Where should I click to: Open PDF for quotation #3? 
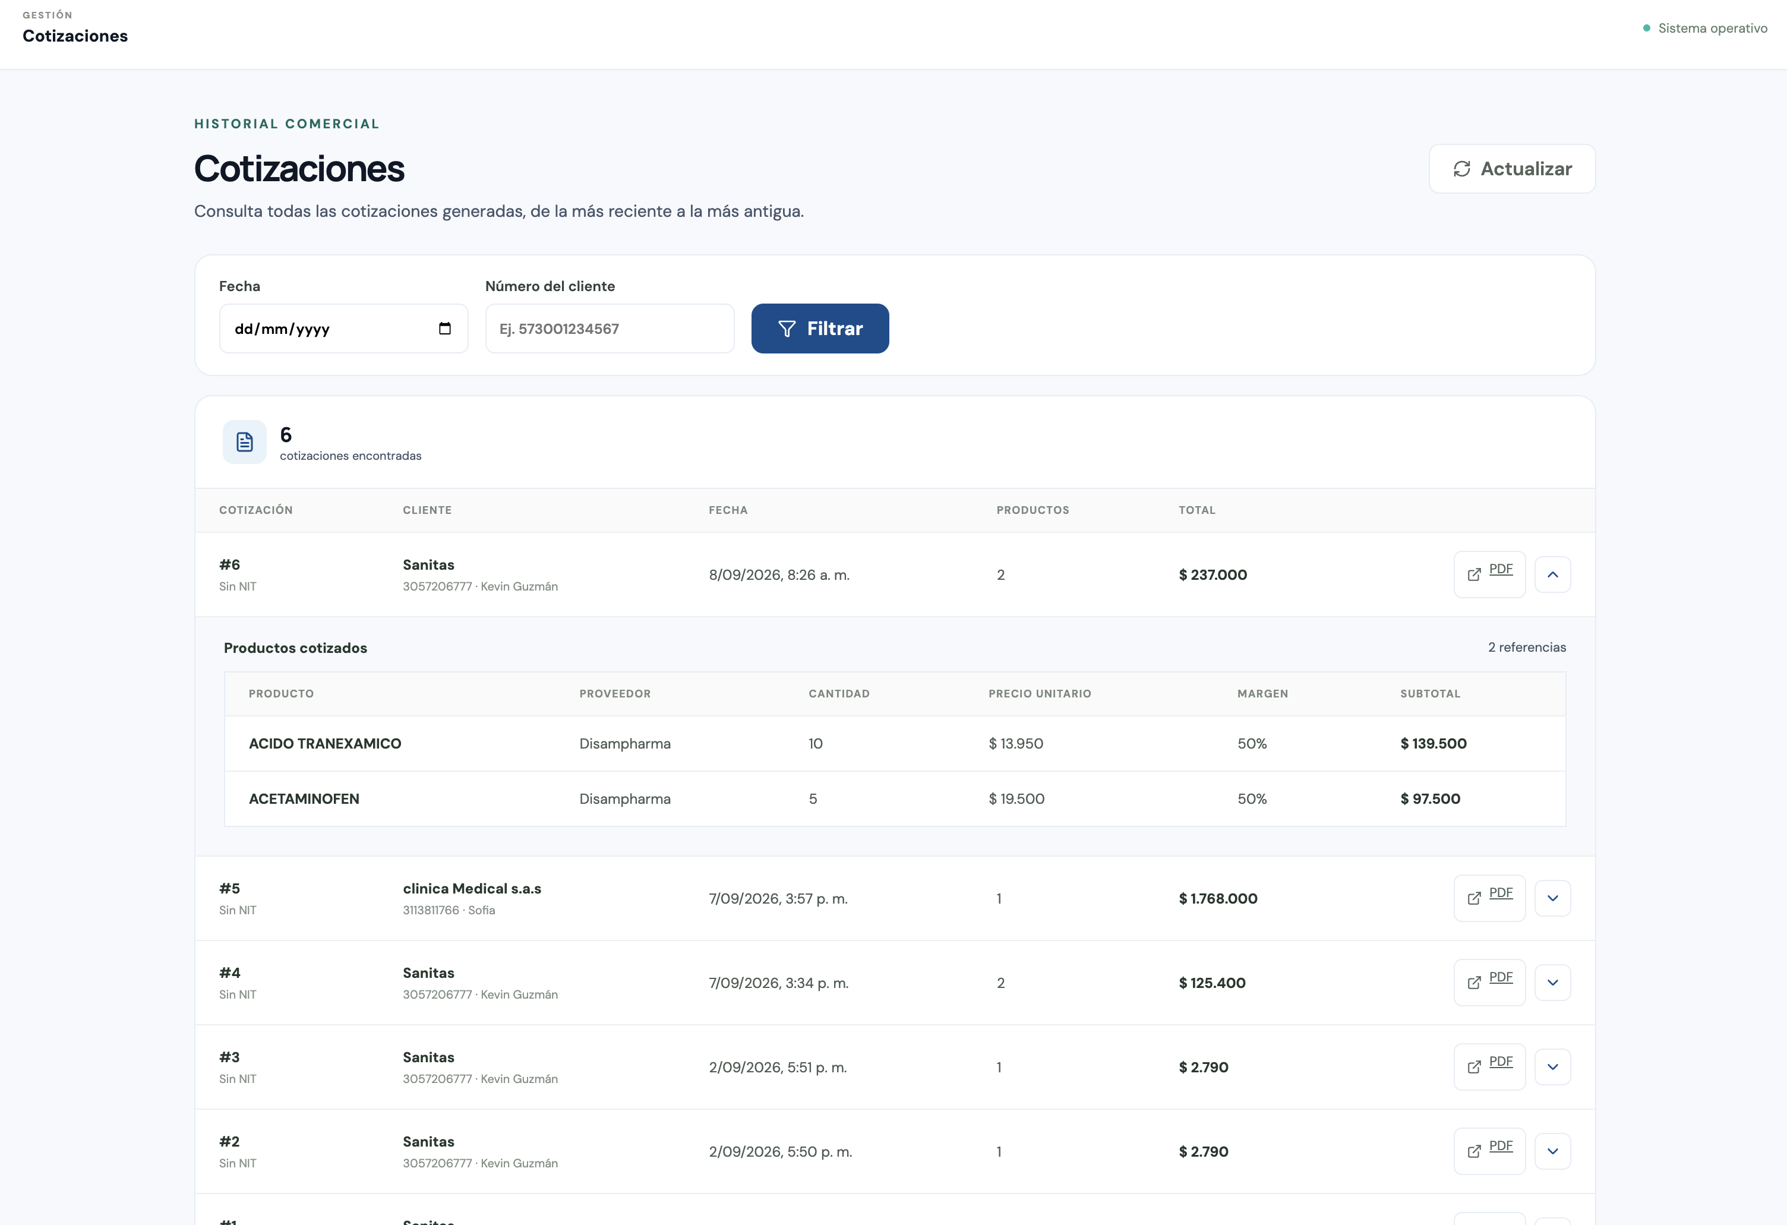[1489, 1066]
